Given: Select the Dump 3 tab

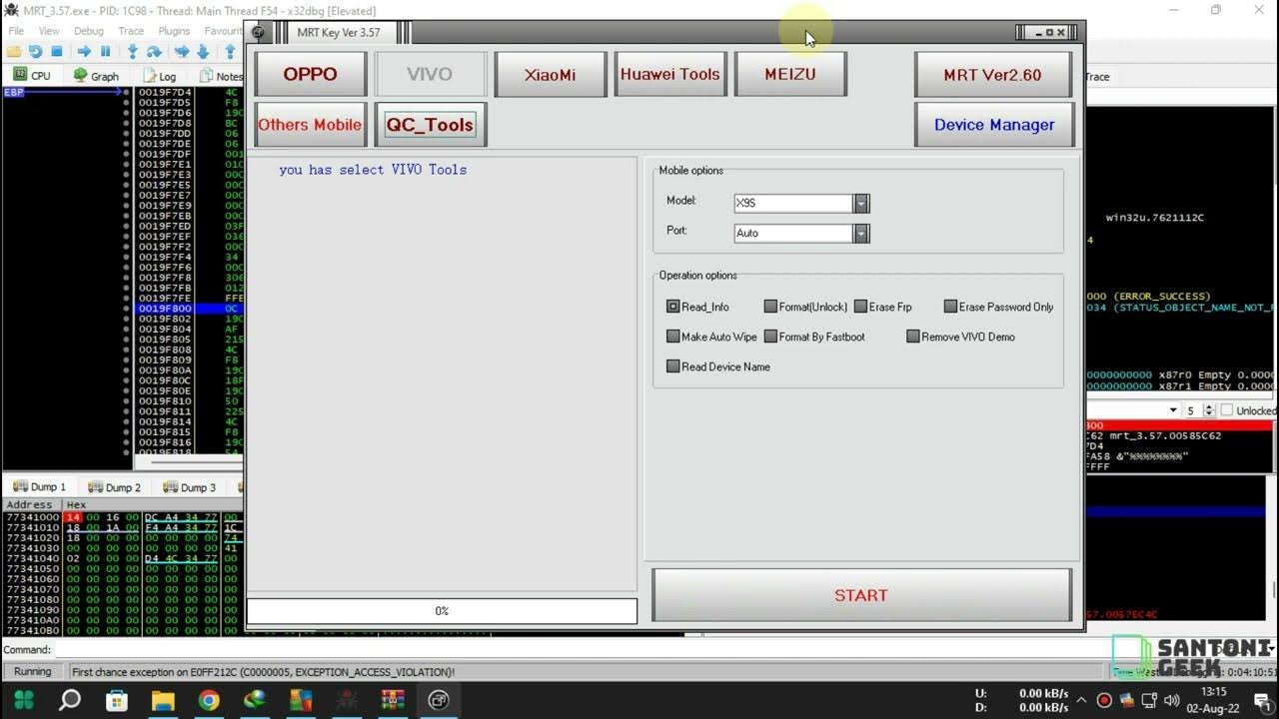Looking at the screenshot, I should (x=190, y=487).
